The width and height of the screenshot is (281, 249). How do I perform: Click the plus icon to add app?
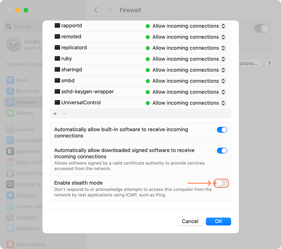(x=55, y=114)
